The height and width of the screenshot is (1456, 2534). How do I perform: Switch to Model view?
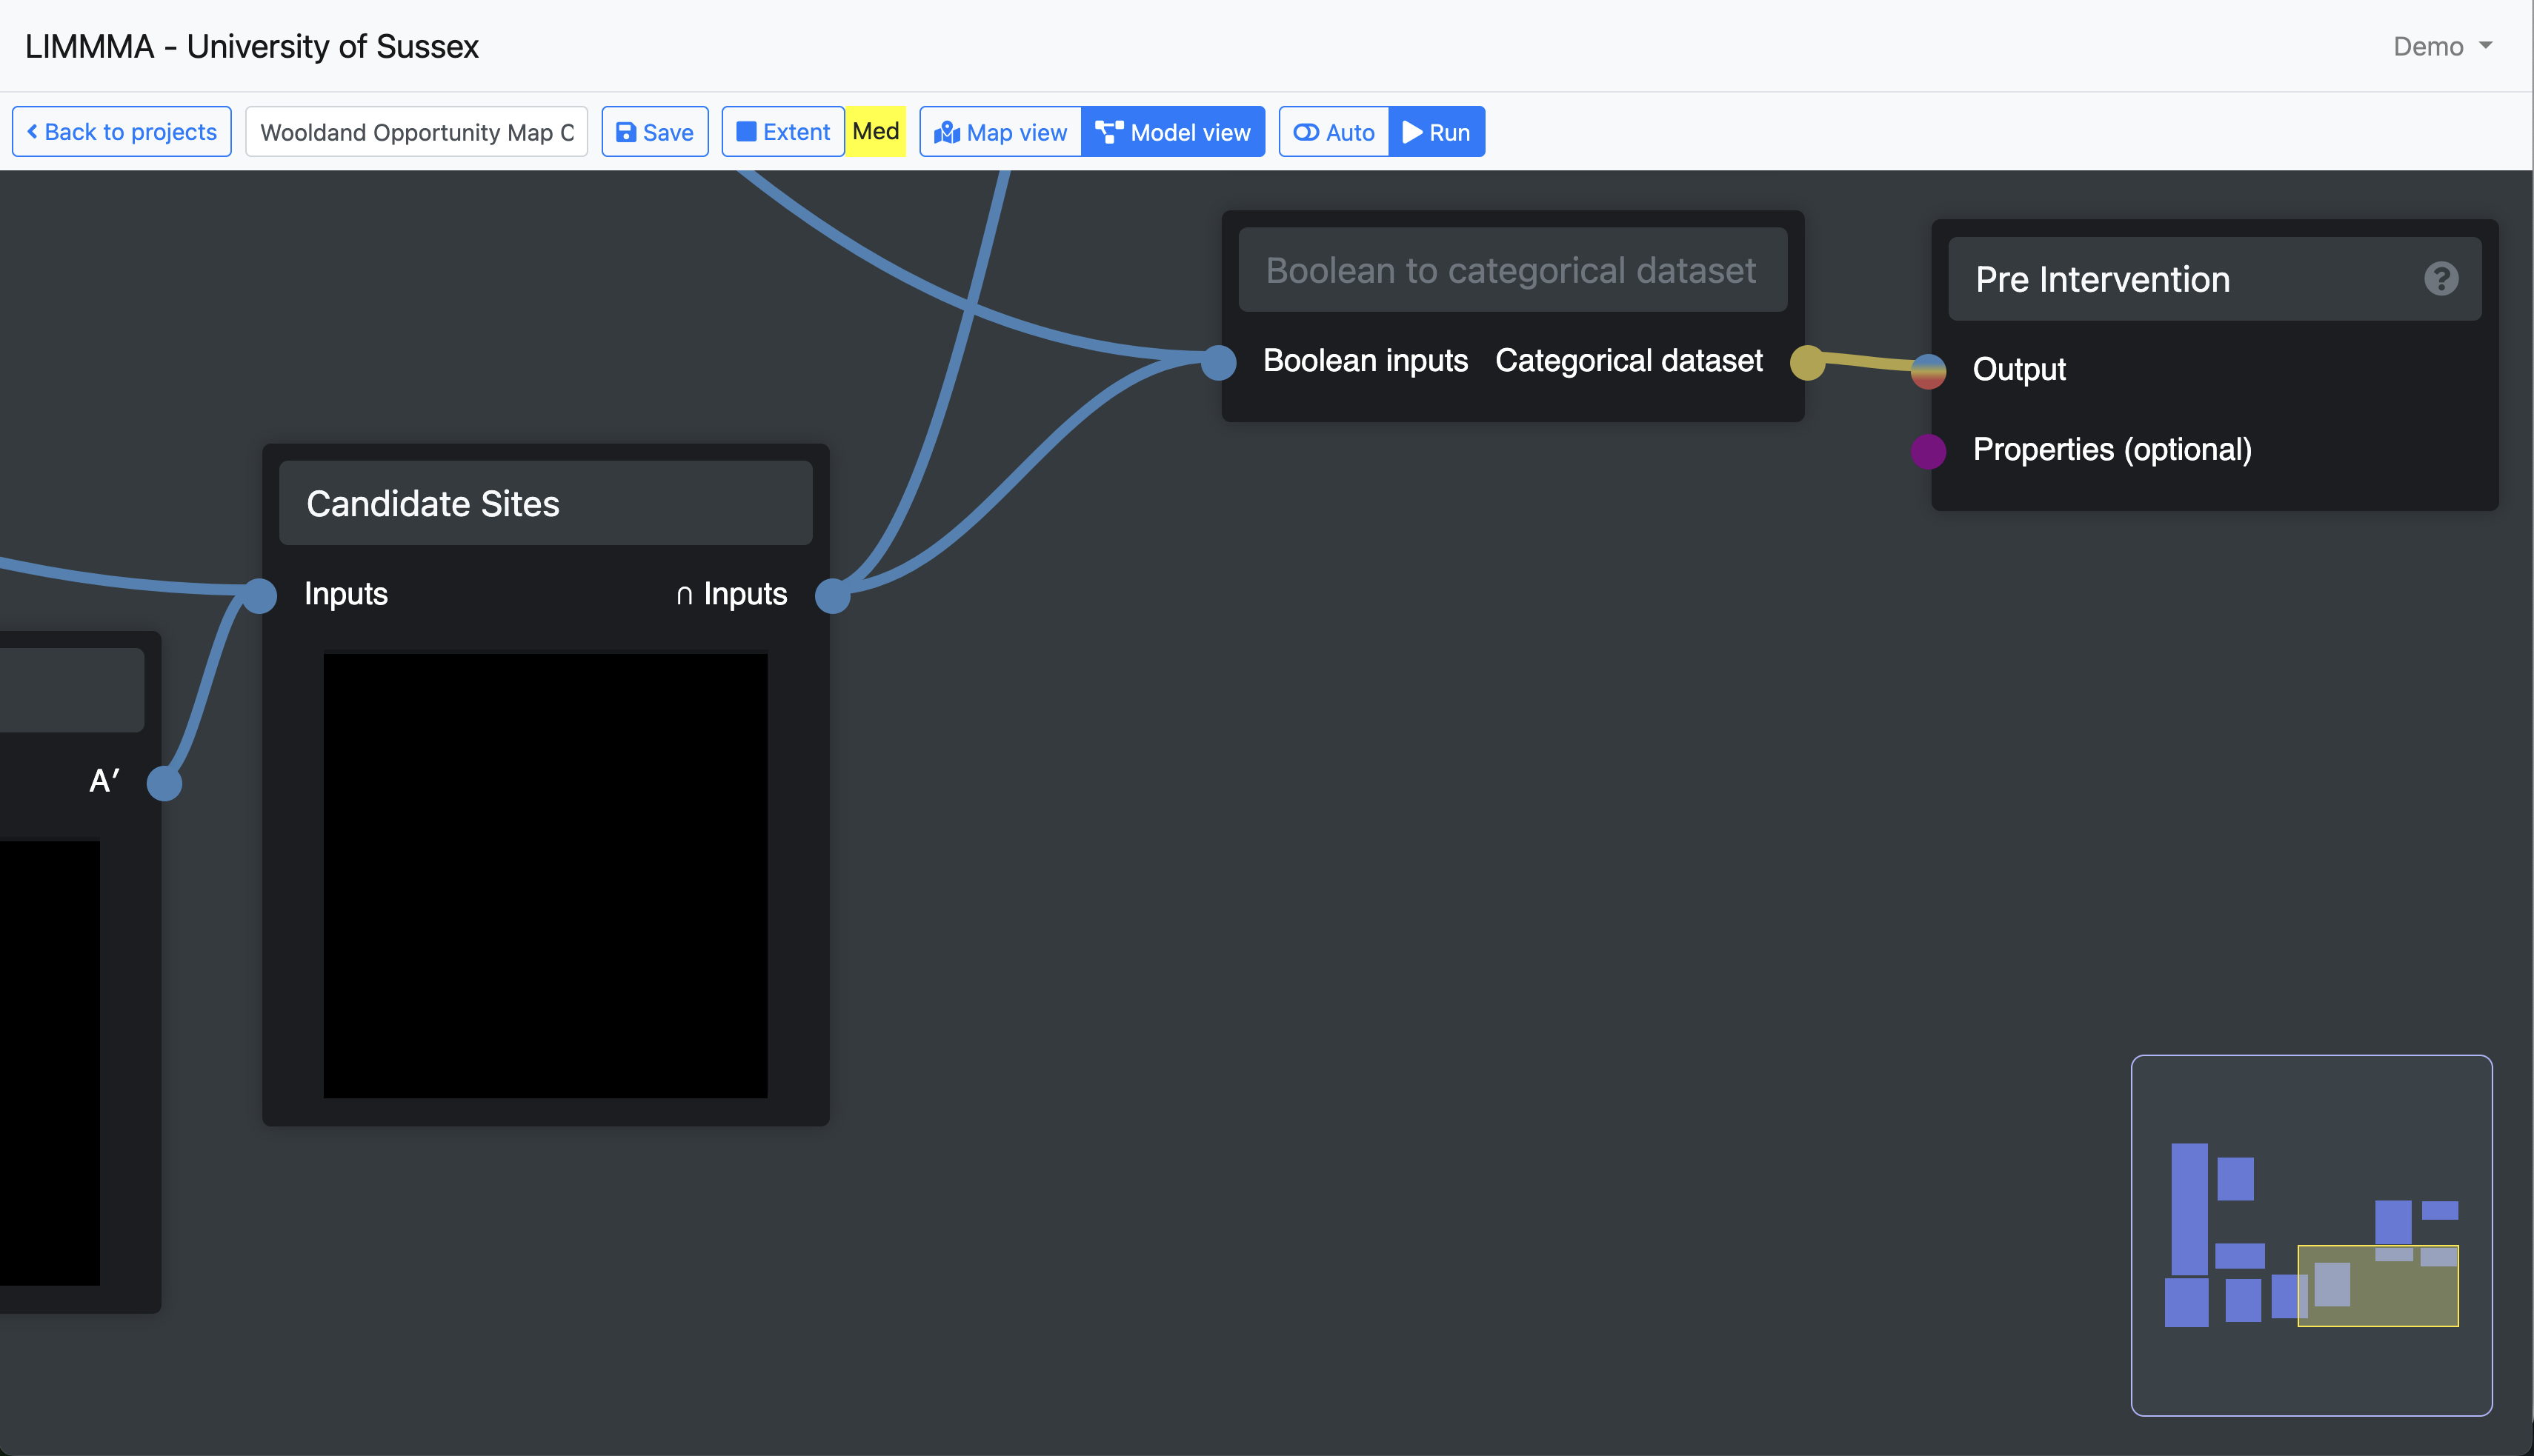(x=1172, y=132)
